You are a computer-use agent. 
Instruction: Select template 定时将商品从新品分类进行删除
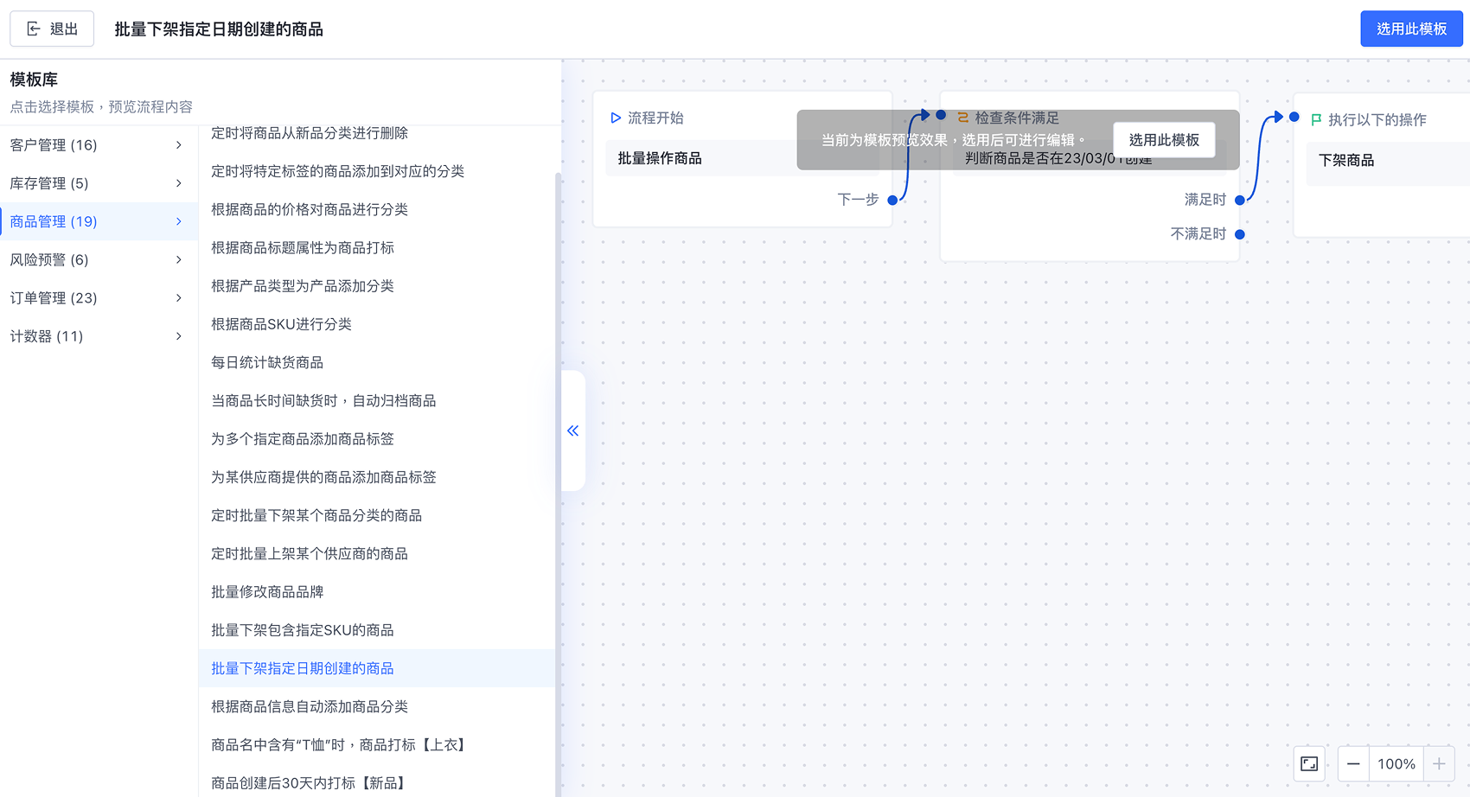pyautogui.click(x=377, y=133)
